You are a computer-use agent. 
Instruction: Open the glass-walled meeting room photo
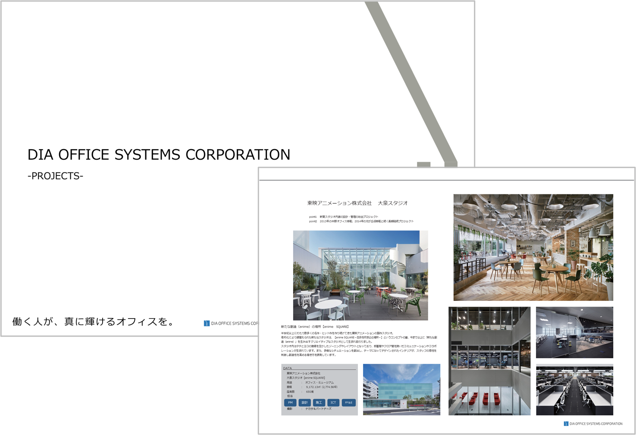574,332
